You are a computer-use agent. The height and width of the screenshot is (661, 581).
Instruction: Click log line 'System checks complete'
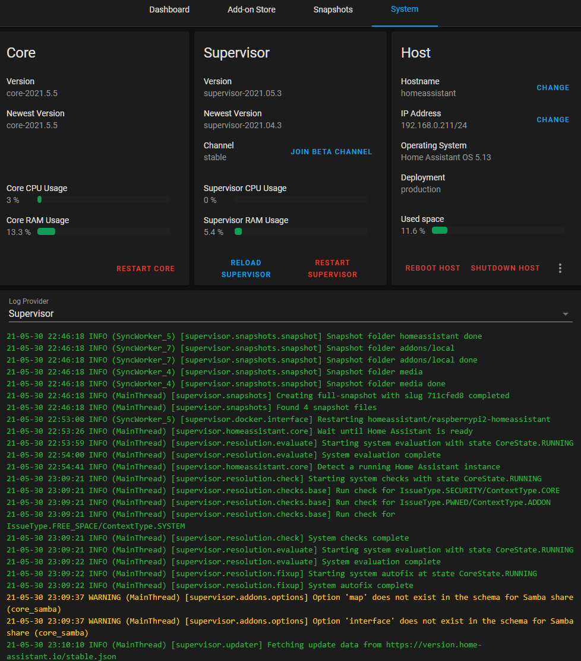pyautogui.click(x=207, y=538)
